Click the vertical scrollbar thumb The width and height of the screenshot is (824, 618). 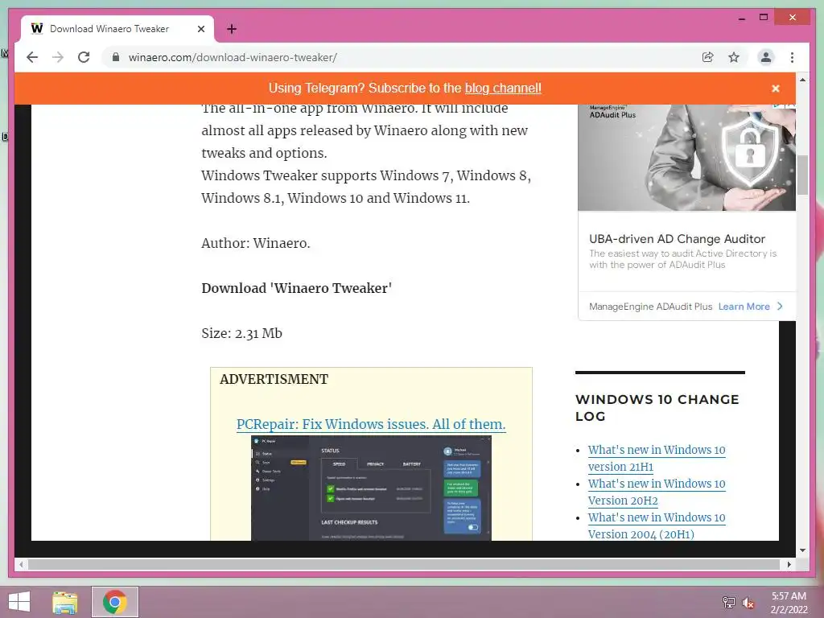[x=802, y=175]
